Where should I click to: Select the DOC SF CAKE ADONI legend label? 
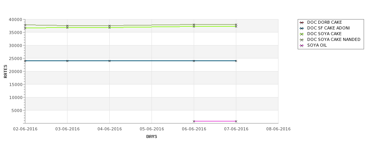[328, 28]
